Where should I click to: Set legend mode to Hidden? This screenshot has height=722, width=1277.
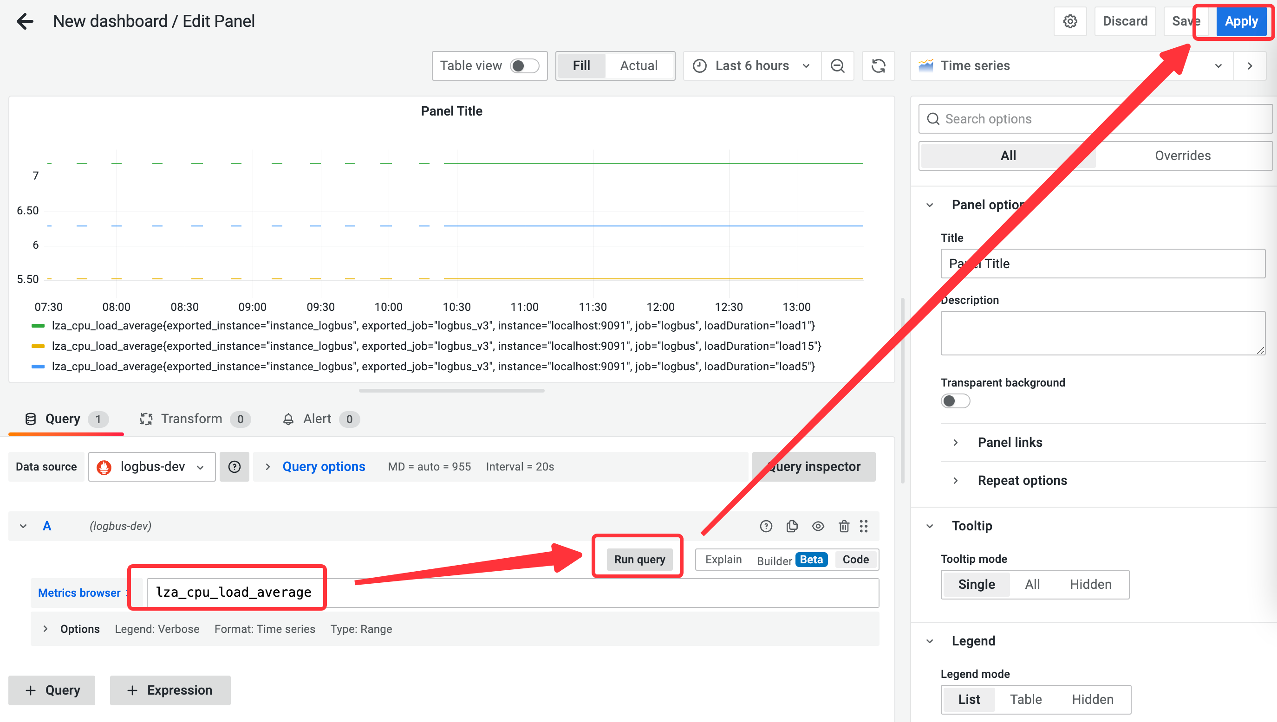(1092, 700)
